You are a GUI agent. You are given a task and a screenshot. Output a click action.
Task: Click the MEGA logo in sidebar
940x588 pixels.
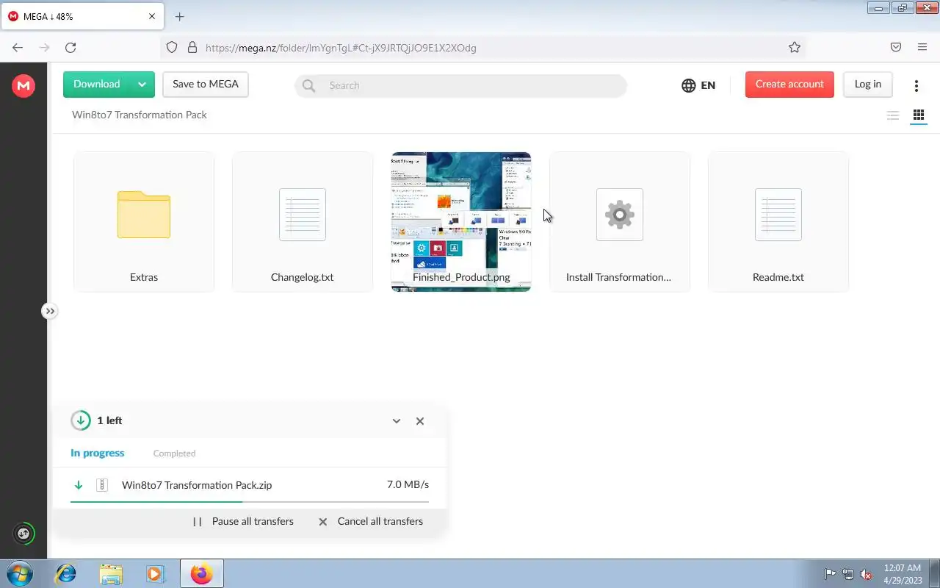click(x=23, y=86)
